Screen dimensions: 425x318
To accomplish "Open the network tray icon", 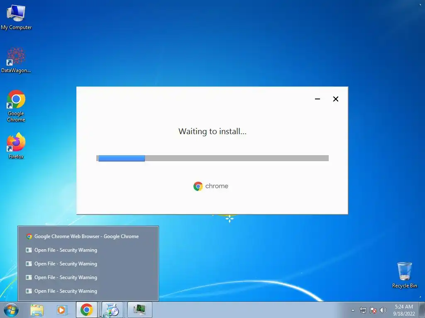I will pos(363,310).
